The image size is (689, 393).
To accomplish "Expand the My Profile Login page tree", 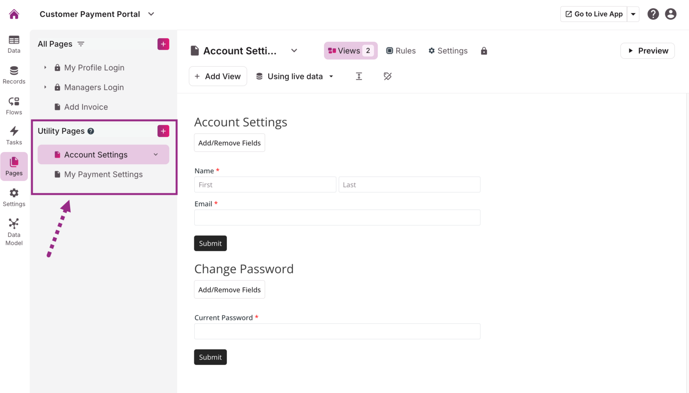I will click(x=45, y=67).
